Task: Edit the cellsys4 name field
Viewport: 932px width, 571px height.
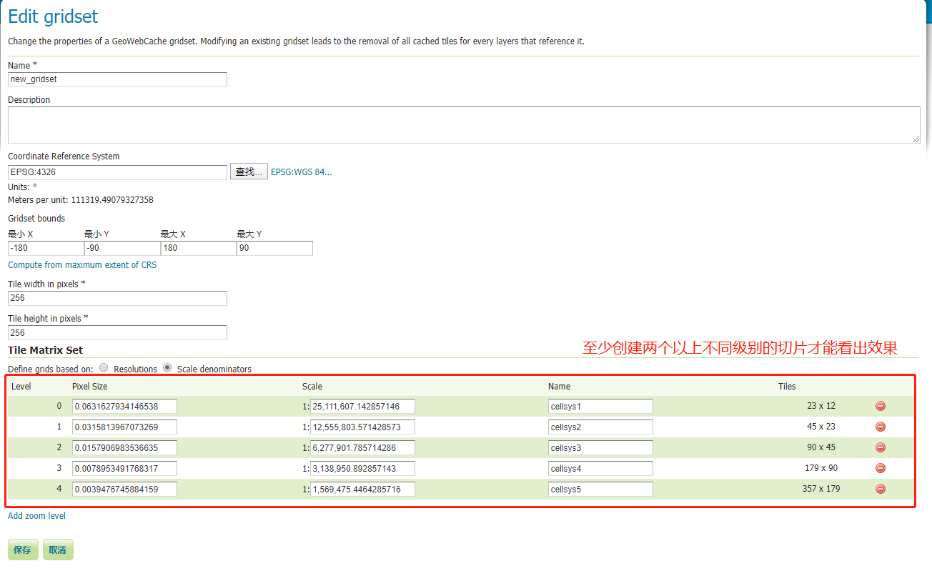Action: (600, 468)
